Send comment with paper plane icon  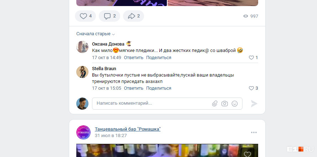coord(254,104)
